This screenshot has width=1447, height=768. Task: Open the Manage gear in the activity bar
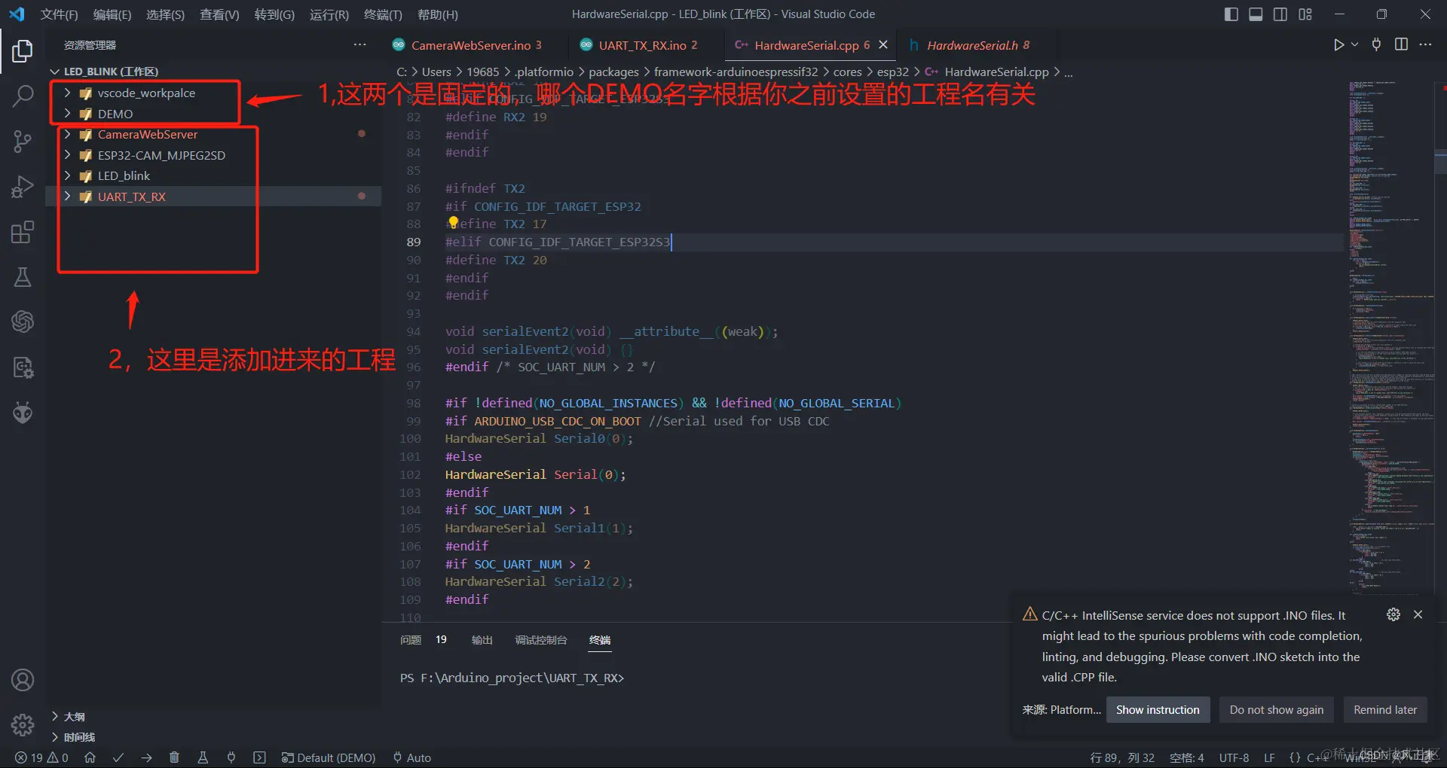coord(23,725)
